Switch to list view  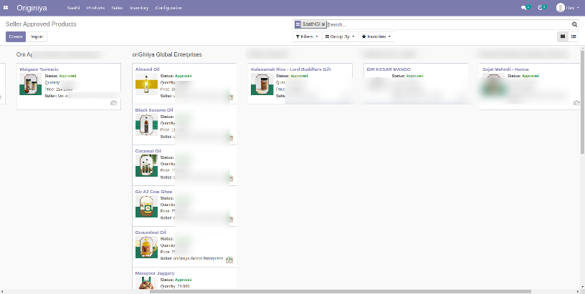point(574,36)
